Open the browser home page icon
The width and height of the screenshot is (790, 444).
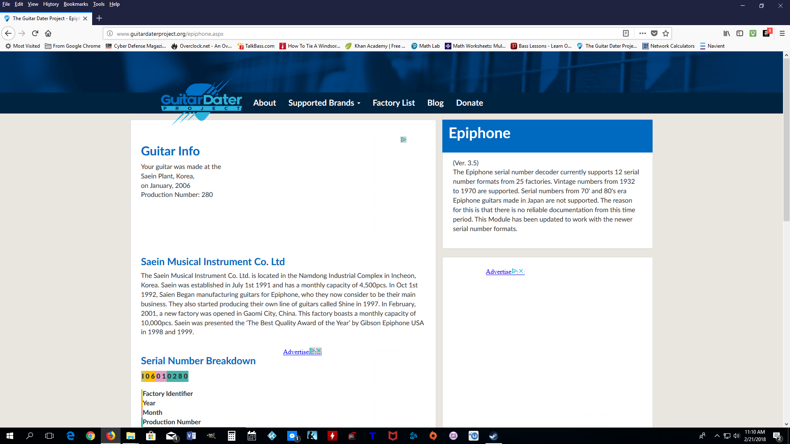pyautogui.click(x=48, y=33)
